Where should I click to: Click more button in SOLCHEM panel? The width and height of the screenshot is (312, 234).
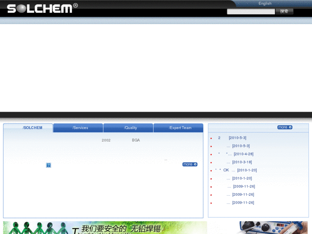[x=190, y=164]
